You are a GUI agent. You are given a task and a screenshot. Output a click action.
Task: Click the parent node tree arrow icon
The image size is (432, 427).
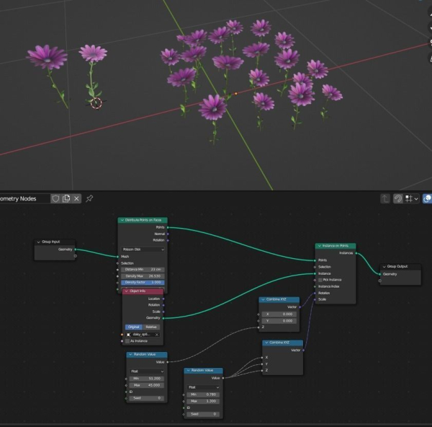(x=385, y=198)
